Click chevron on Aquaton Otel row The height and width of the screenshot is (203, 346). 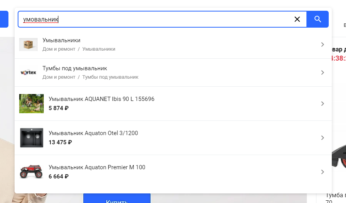point(323,138)
